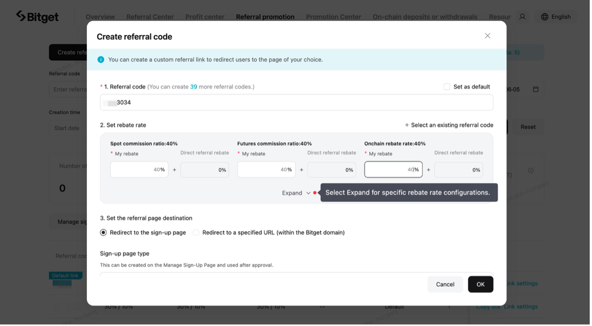The image size is (592, 326).
Task: Click the Onchain My rebate 40% input field
Action: pos(393,169)
